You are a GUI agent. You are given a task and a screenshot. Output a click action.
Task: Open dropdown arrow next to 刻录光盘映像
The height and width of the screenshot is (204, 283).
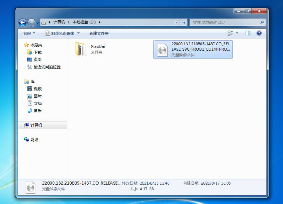tap(78, 33)
